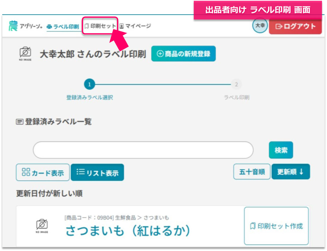The width and height of the screenshot is (327, 251).
Task: Select step 1 登録済みラベル選択 circle
Action: 89,84
